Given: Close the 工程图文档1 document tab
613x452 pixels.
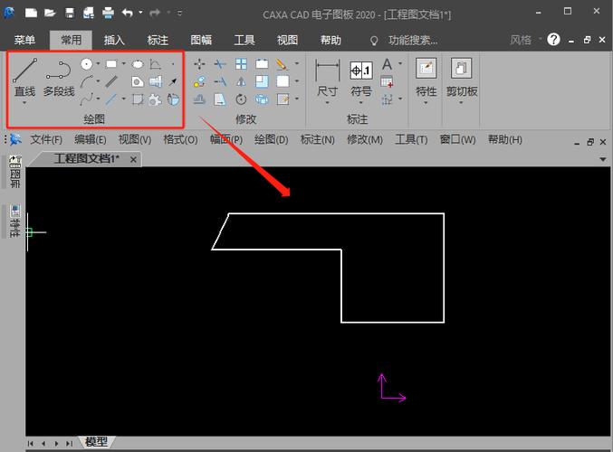Looking at the screenshot, I should coord(133,159).
